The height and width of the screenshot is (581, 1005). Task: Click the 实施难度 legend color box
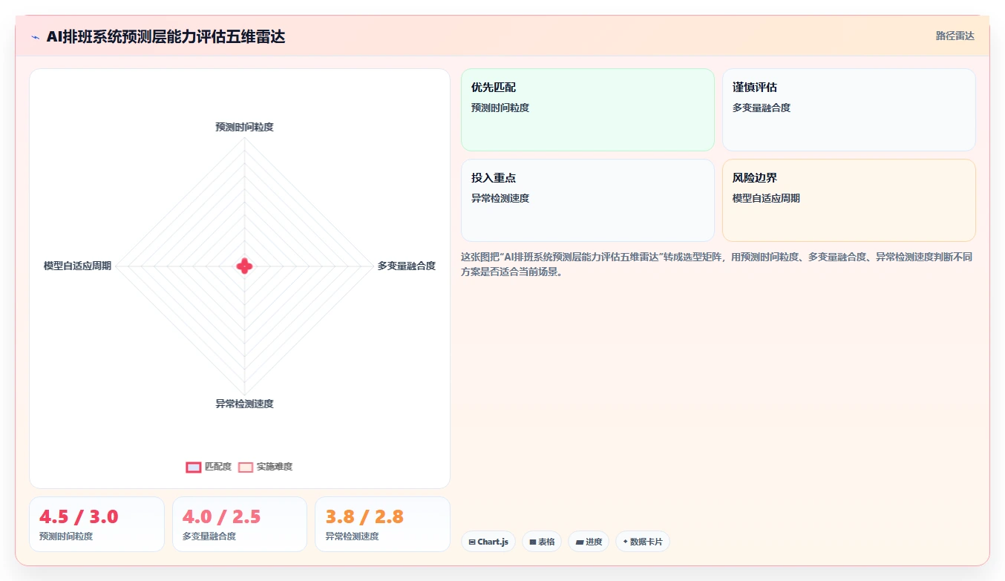[246, 467]
